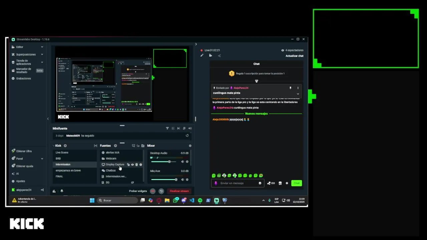
Task: Log out via icon next to alejoperez24
Action: coord(42,190)
